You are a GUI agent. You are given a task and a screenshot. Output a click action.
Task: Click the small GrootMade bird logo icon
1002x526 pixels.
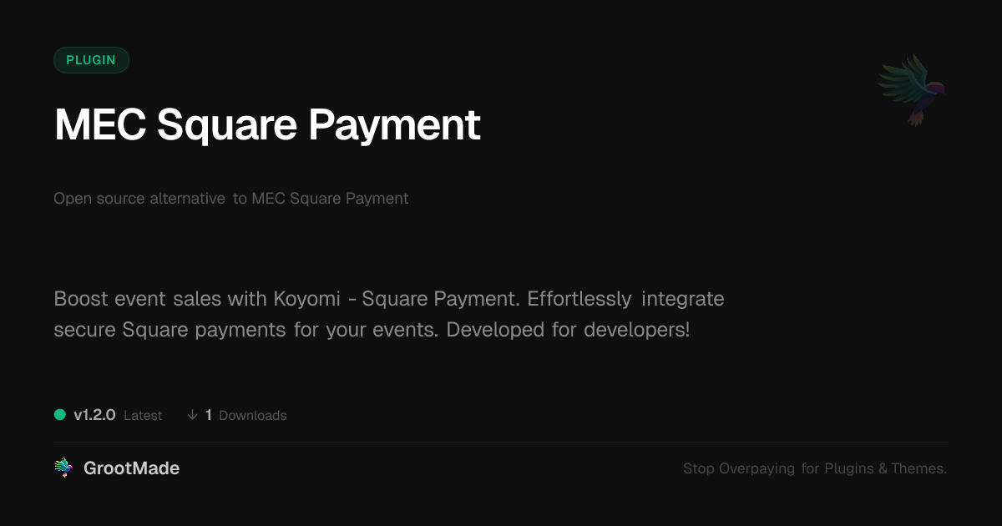click(x=63, y=468)
